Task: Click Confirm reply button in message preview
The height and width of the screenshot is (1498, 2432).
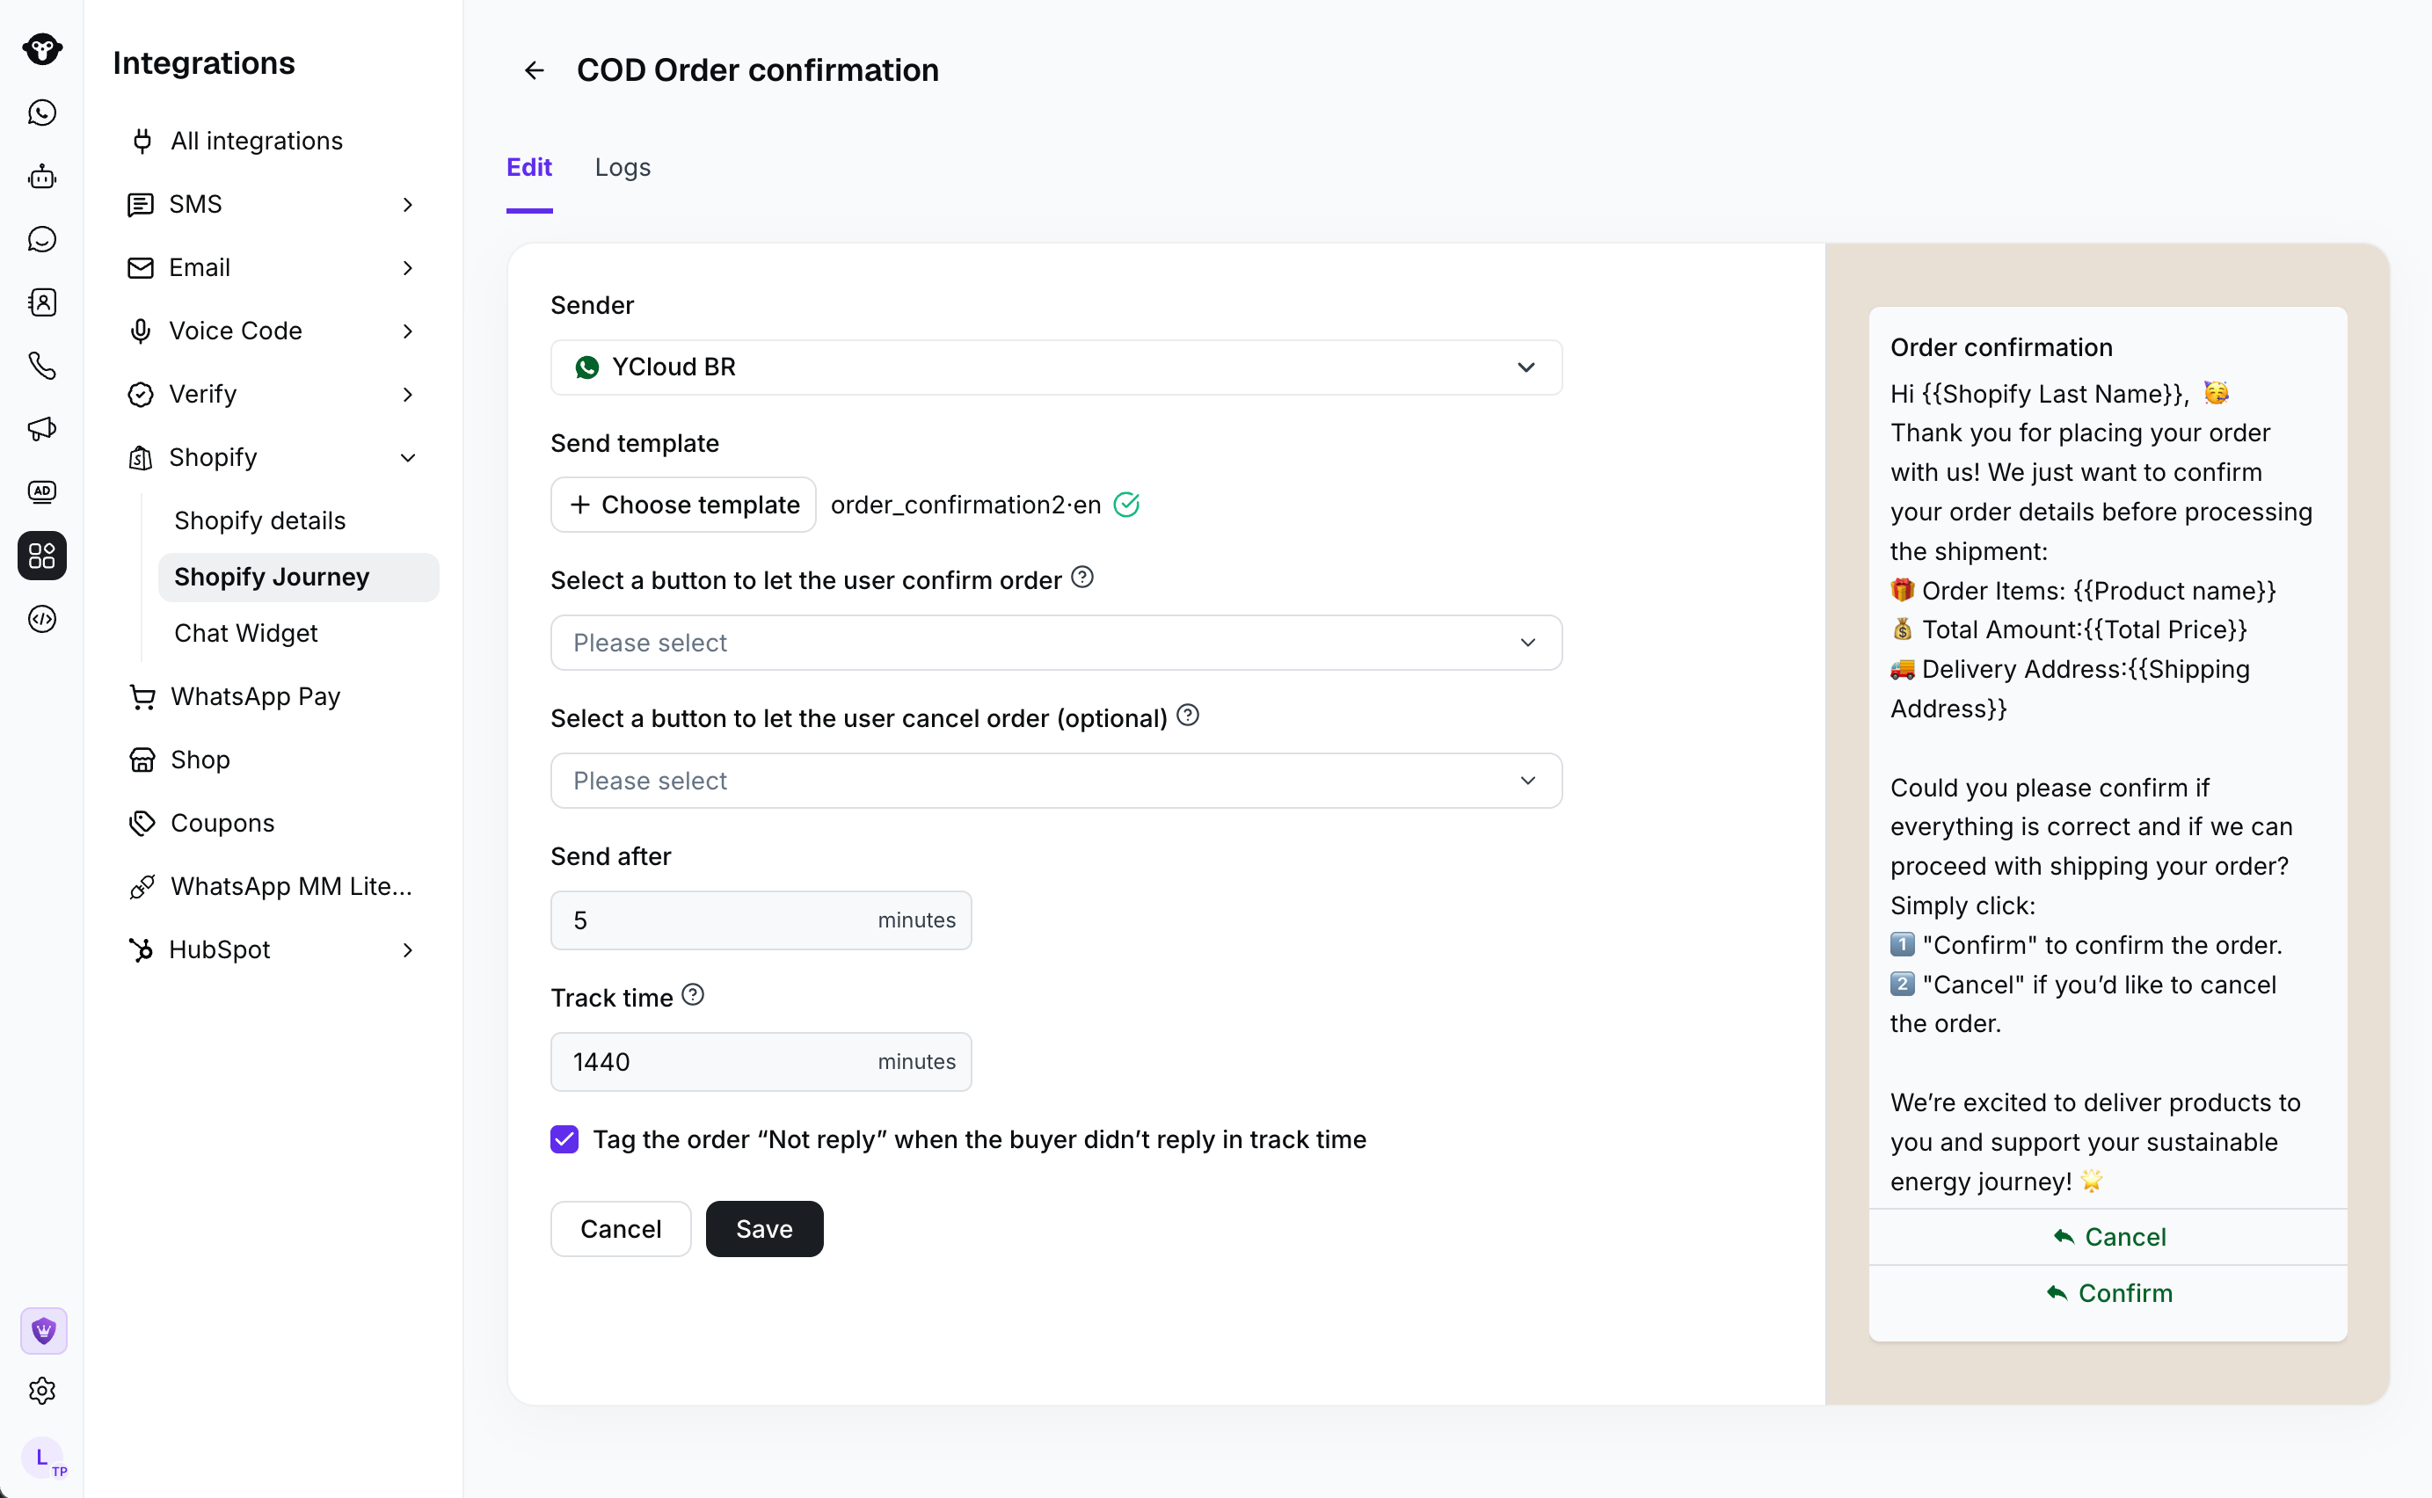Action: pos(2108,1293)
